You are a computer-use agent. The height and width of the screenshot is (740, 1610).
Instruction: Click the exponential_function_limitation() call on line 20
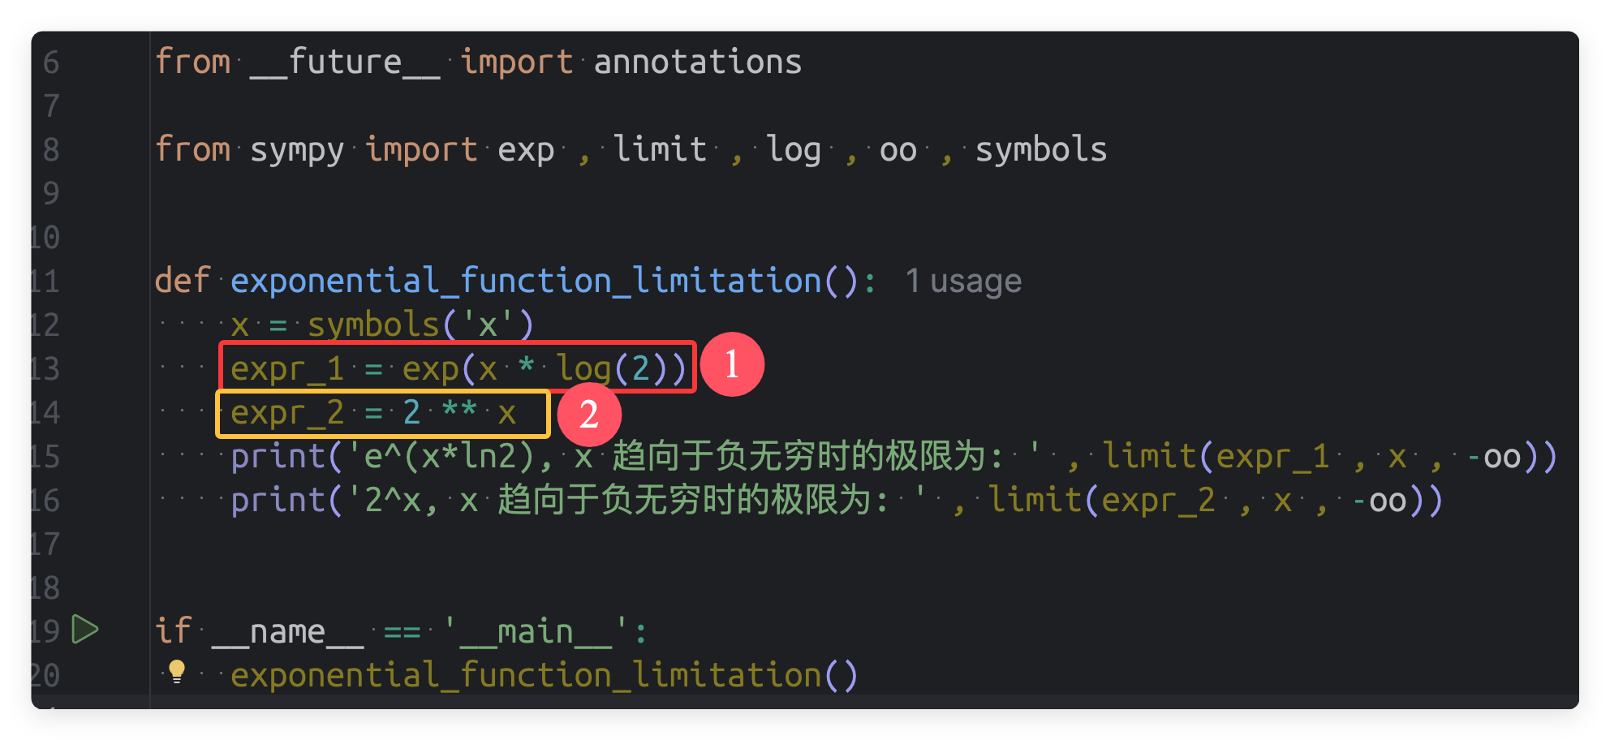(544, 675)
